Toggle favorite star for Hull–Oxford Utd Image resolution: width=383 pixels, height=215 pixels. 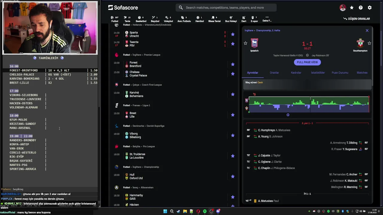coord(233,176)
